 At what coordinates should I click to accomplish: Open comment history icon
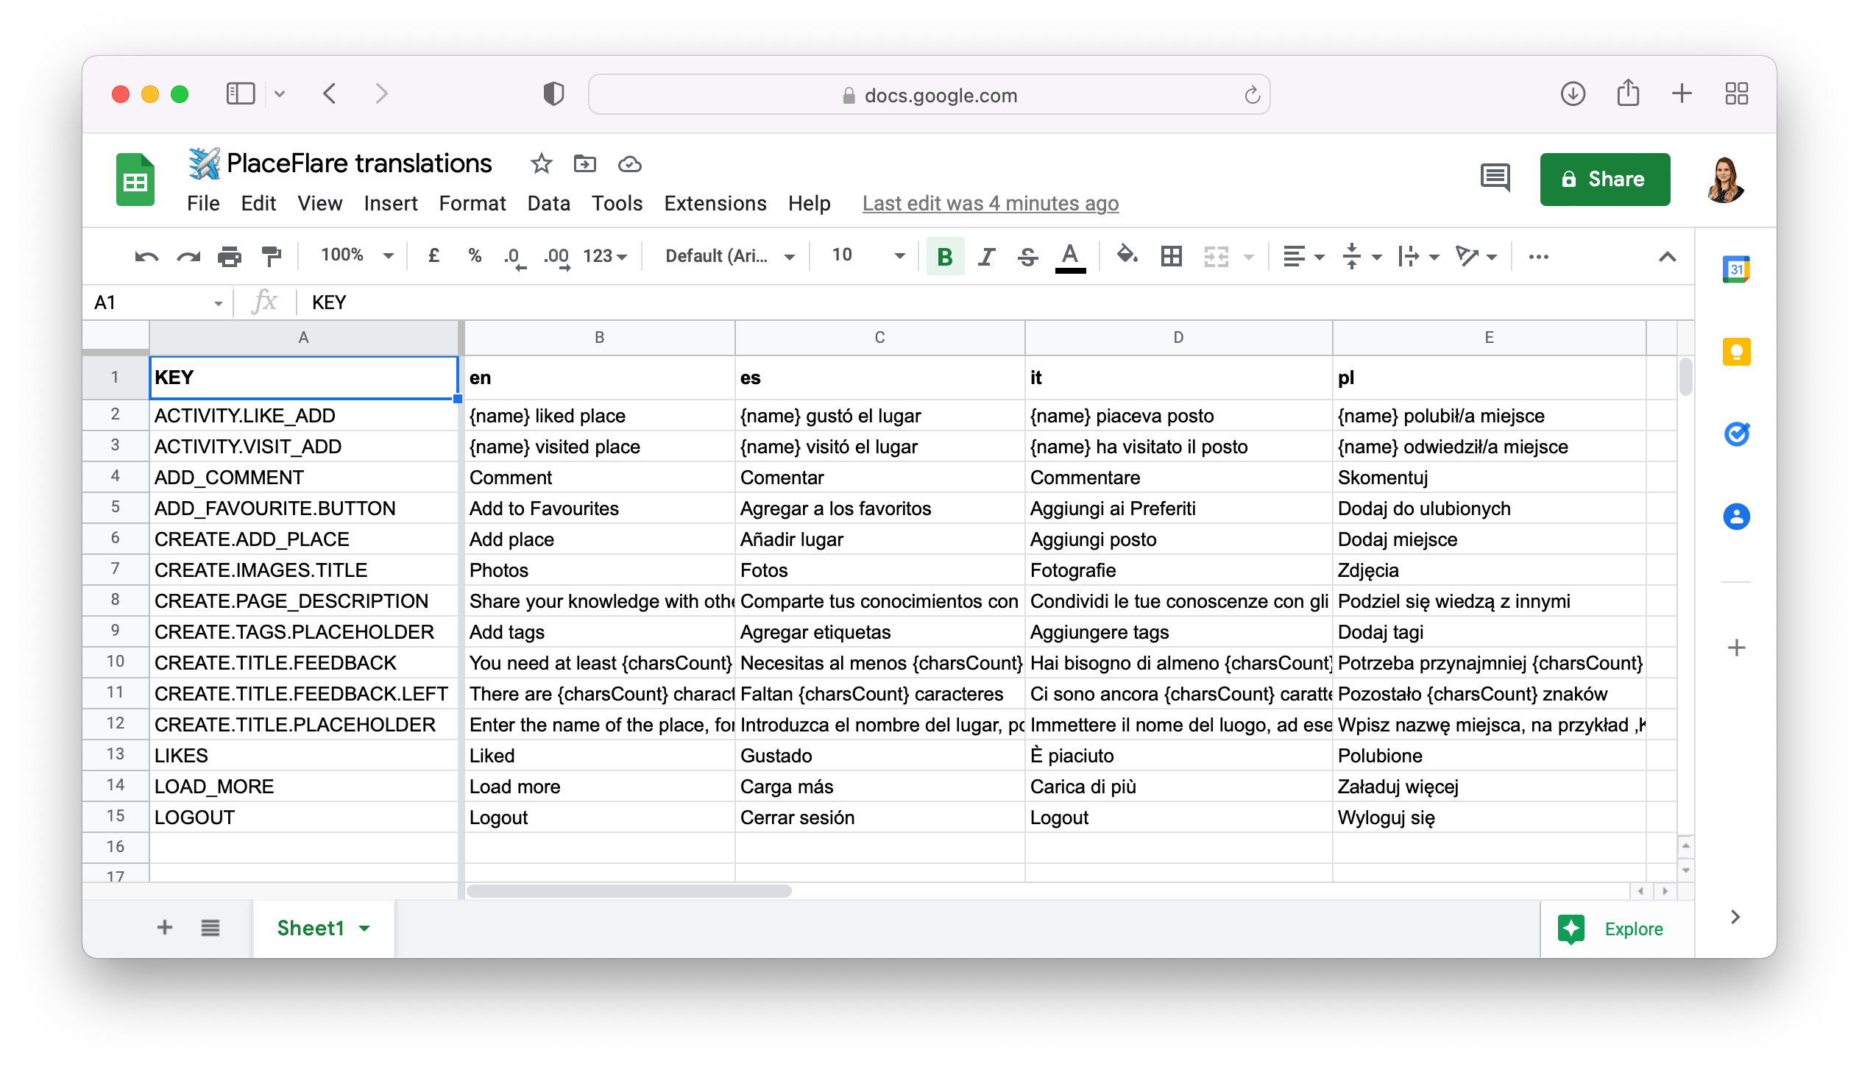[x=1495, y=178]
